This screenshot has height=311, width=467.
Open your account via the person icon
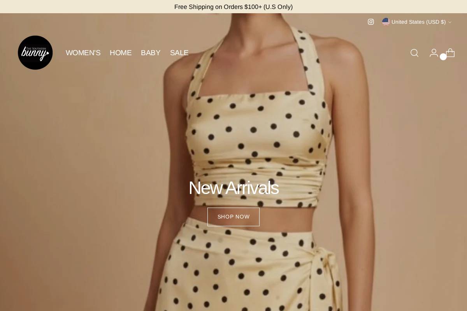(434, 53)
